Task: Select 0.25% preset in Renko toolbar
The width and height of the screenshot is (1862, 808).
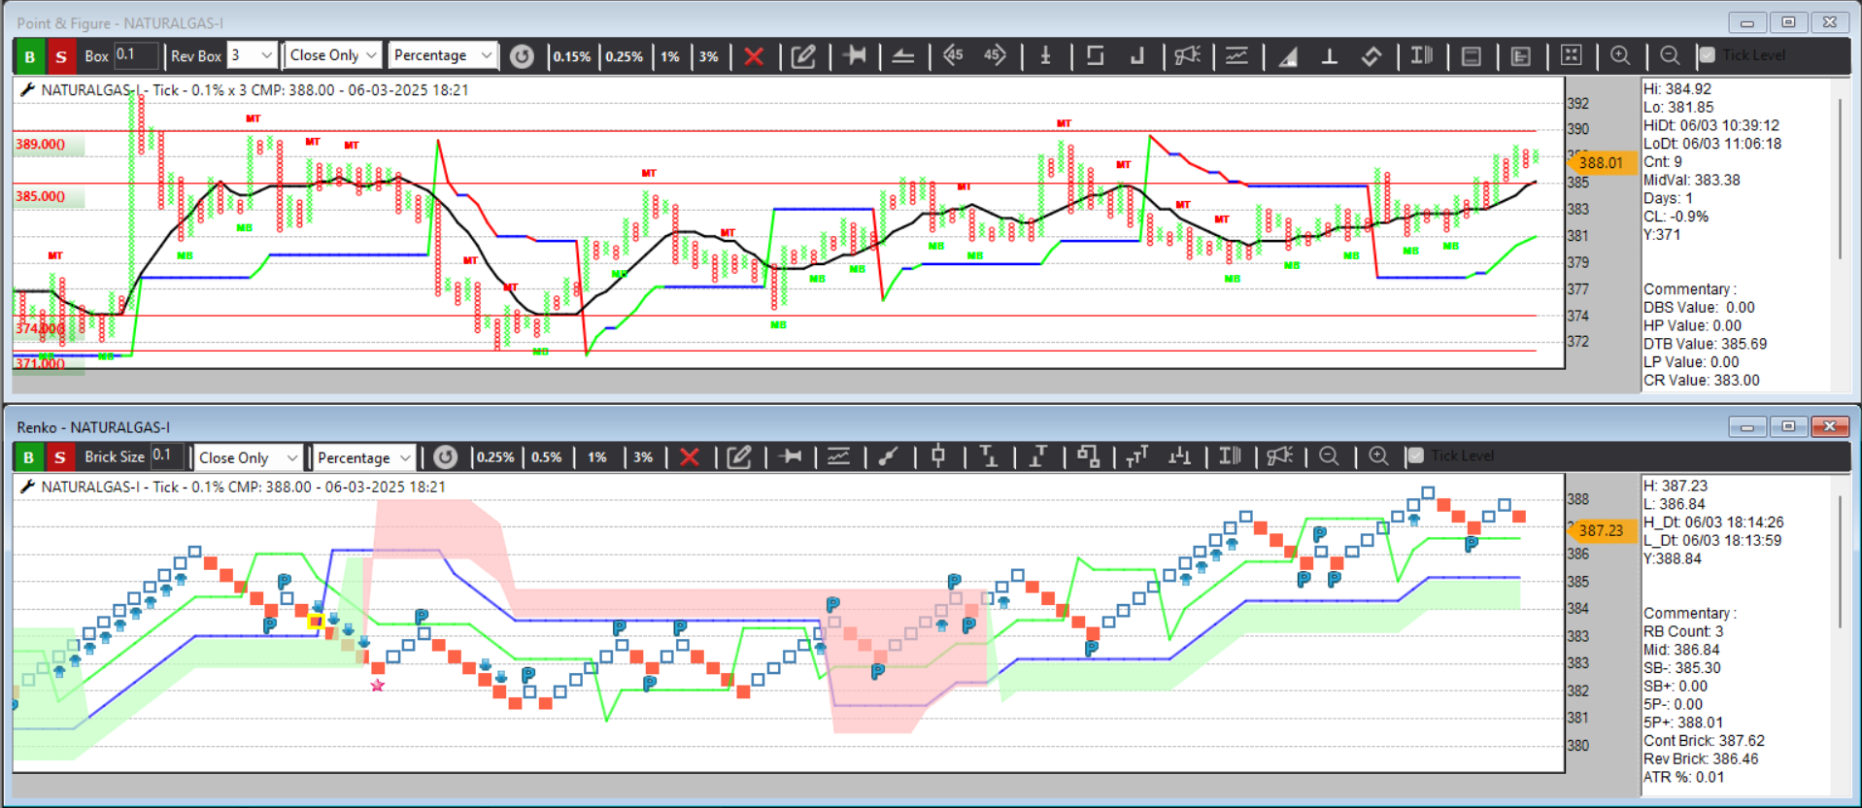Action: (495, 457)
